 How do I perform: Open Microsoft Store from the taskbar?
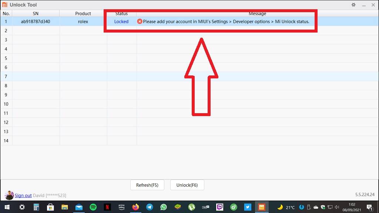click(x=50, y=207)
